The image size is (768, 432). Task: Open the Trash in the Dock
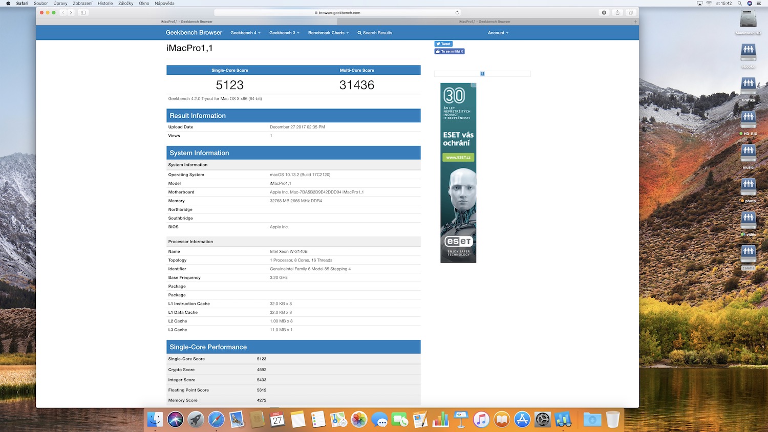coord(612,420)
